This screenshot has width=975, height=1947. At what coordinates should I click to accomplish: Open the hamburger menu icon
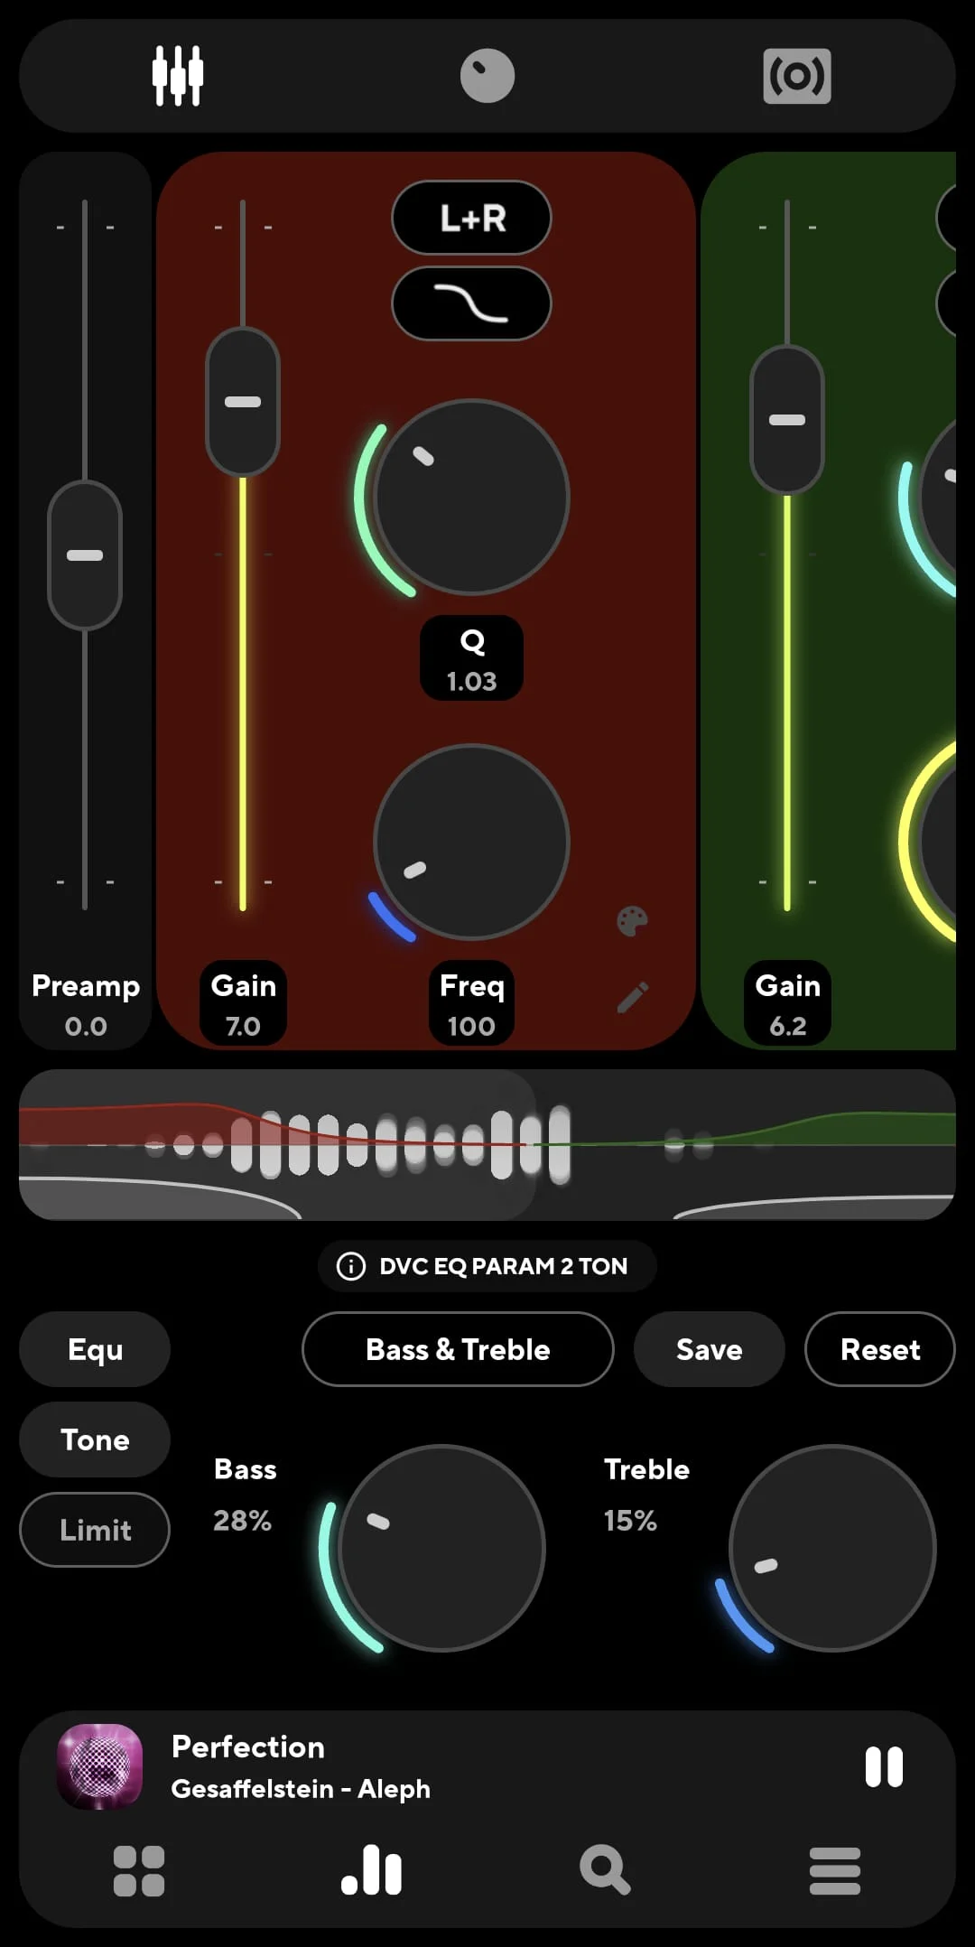(834, 1870)
